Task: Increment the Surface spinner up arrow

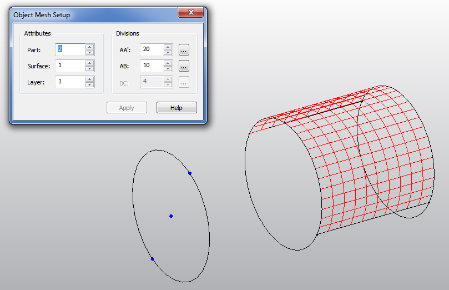Action: pos(90,63)
